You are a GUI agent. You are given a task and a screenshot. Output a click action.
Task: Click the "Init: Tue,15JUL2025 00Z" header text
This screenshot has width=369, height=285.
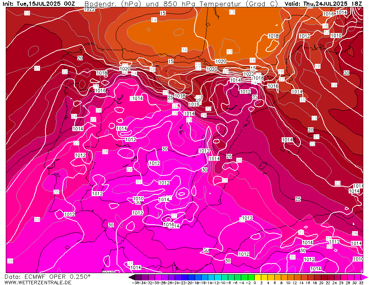tap(39, 3)
